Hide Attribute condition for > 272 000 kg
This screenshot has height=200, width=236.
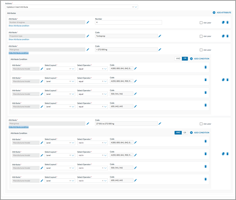coord(19,53)
